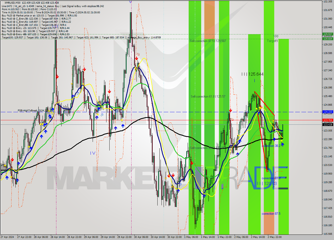The width and height of the screenshot is (334, 240).
Task: Click the 121.760 price axis label
Action: click(x=328, y=148)
